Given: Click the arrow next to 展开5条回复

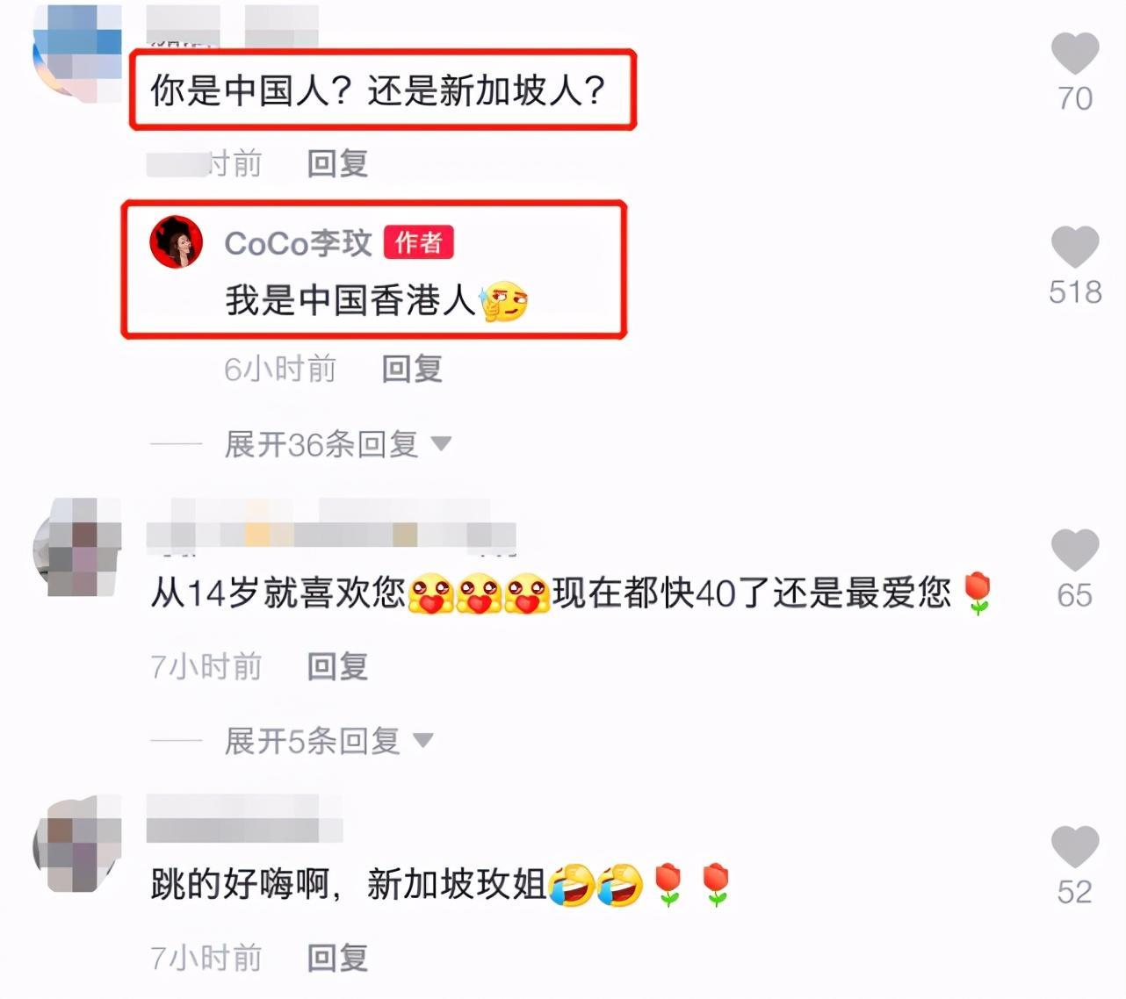Looking at the screenshot, I should (x=423, y=741).
